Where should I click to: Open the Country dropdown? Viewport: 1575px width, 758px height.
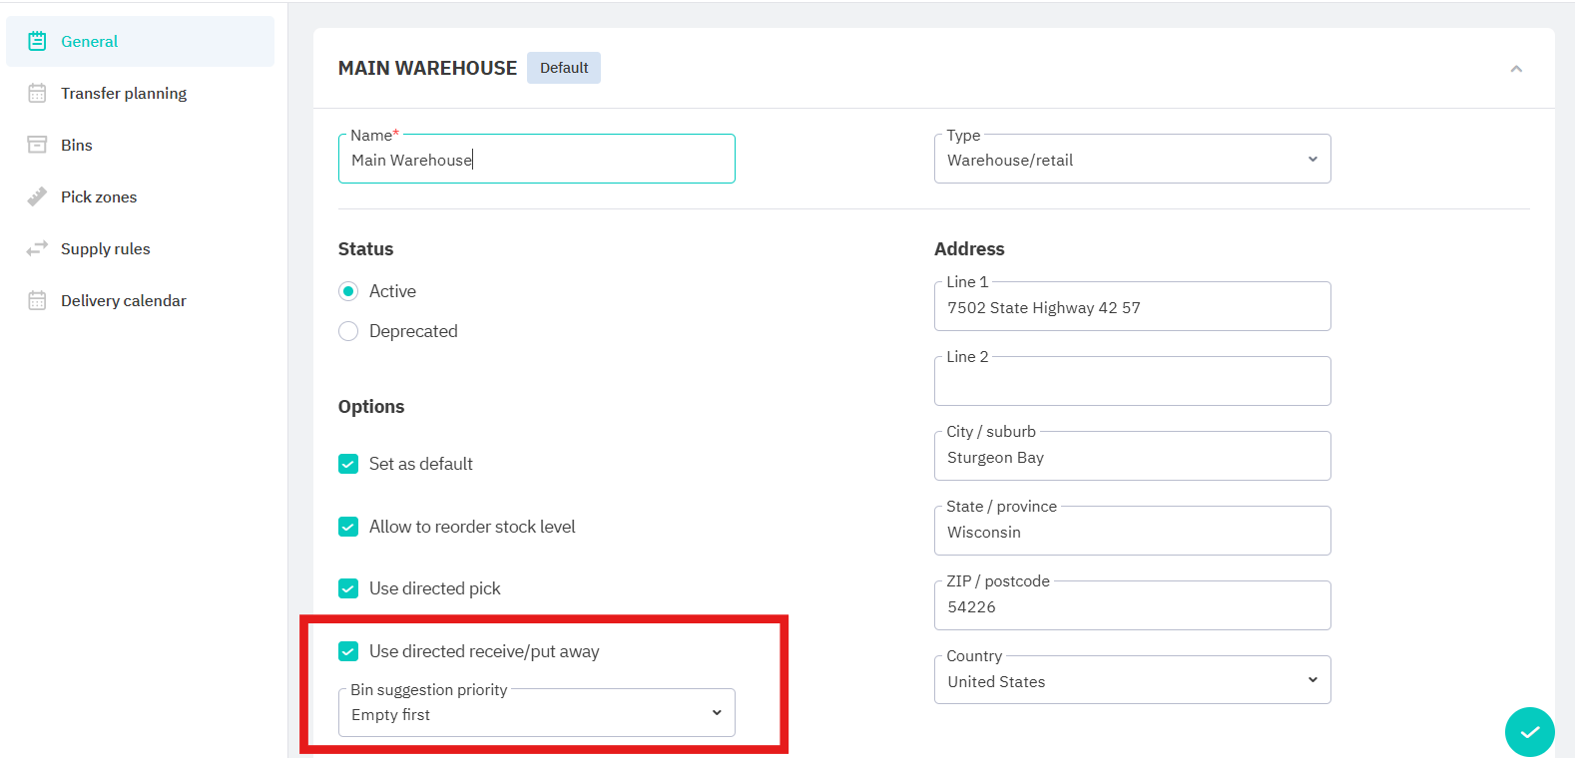pyautogui.click(x=1132, y=681)
